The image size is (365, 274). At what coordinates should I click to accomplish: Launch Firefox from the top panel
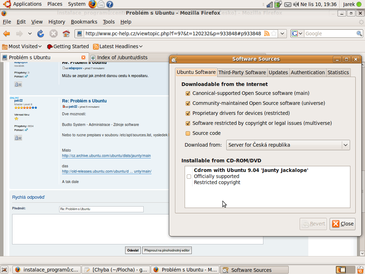(92, 4)
